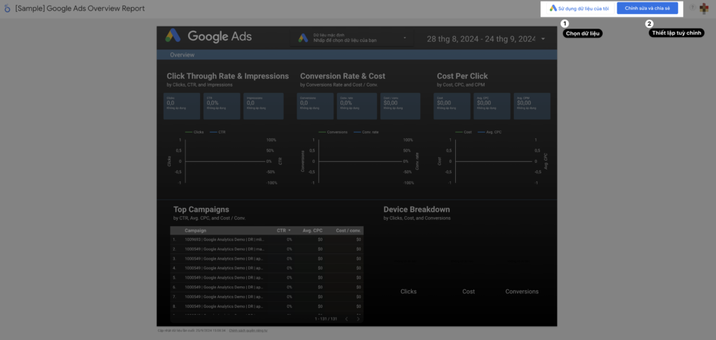This screenshot has width=716, height=340.
Task: Click the Conversions label under Device Breakdown
Action: coord(522,292)
